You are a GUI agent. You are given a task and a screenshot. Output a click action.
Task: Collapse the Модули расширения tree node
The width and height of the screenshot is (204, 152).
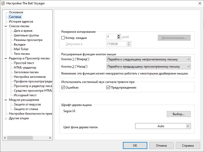click(x=6, y=100)
